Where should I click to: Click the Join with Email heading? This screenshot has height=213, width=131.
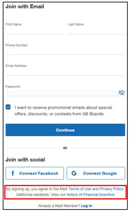(x=25, y=6)
